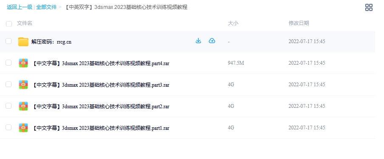Open file name ending part1.rar
This screenshot has width=384, height=159.
tap(101, 128)
